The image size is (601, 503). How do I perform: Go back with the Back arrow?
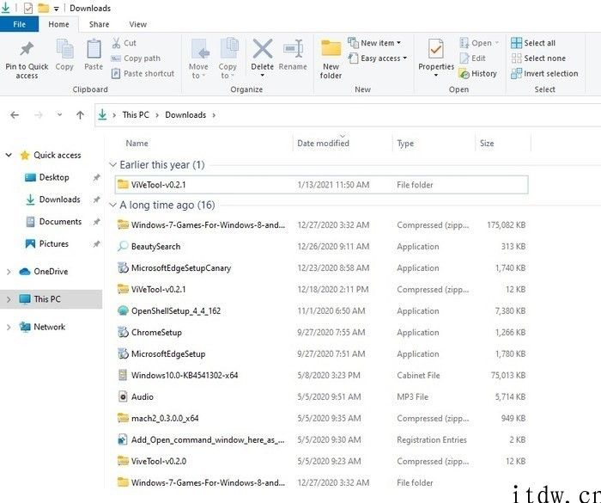point(15,115)
